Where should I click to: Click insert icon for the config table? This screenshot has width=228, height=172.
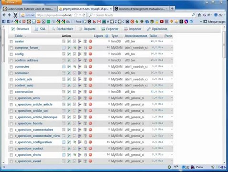[80, 54]
